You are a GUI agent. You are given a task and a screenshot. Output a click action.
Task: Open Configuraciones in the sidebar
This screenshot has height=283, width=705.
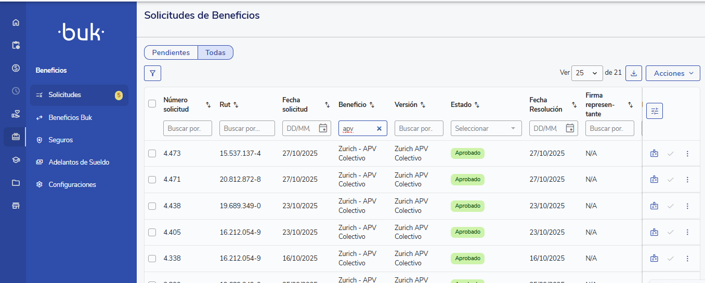[x=72, y=184]
